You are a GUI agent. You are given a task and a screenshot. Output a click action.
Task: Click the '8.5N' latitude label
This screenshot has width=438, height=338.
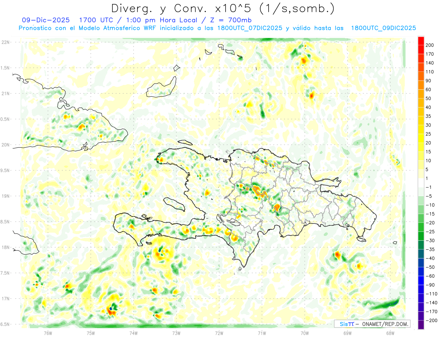click(5, 222)
